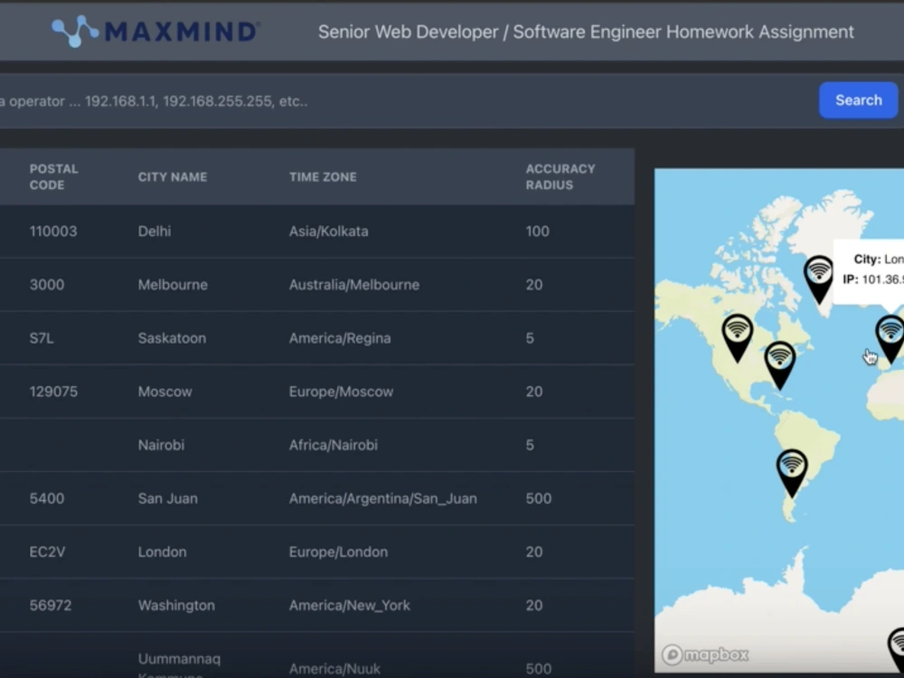Select the Delhi city cell
Viewport: 904px width, 678px height.
click(155, 231)
